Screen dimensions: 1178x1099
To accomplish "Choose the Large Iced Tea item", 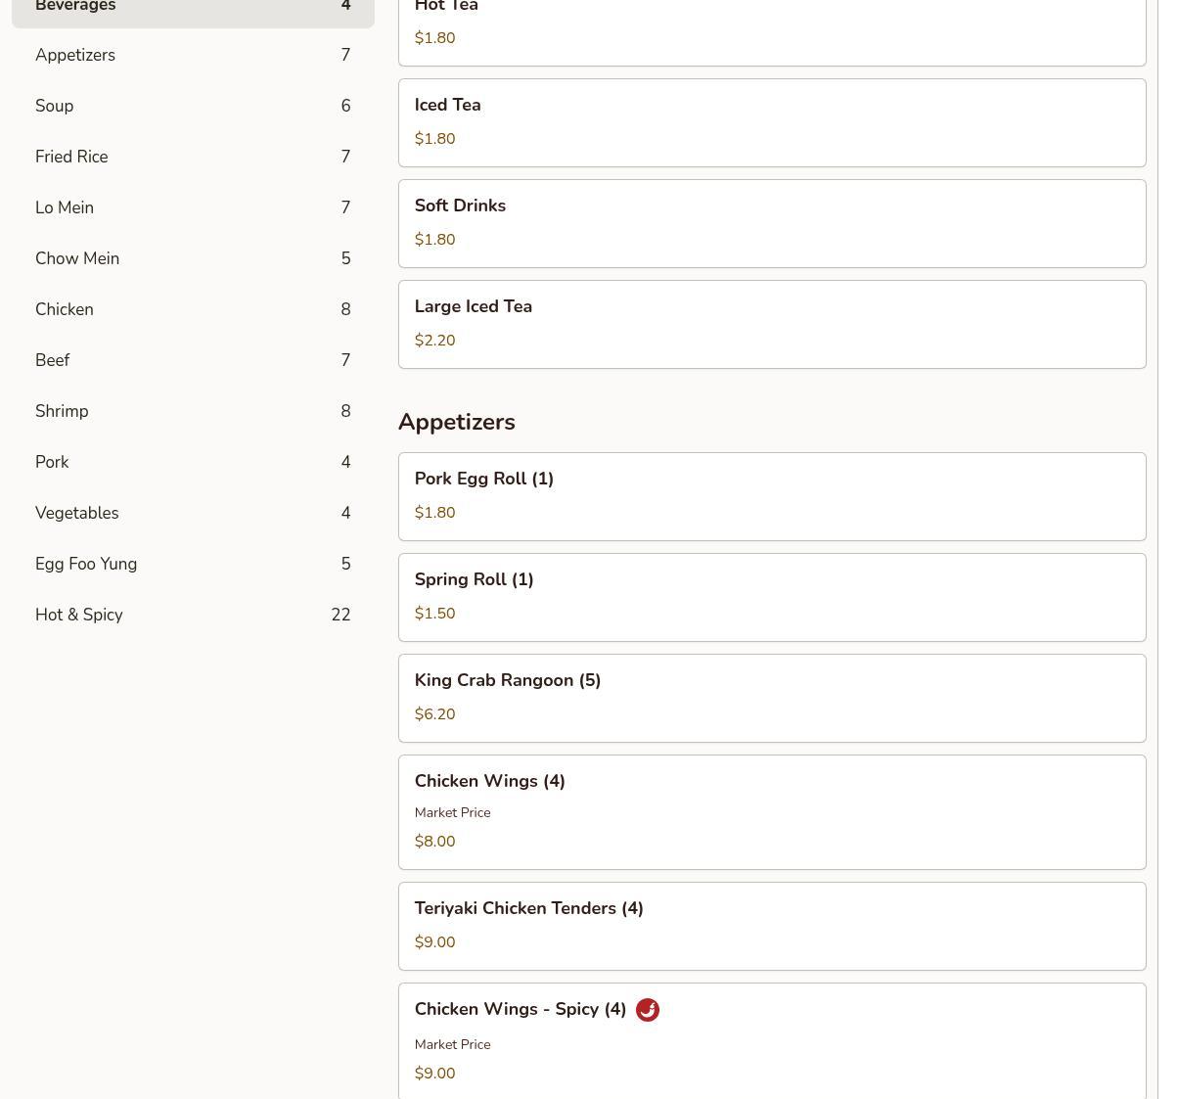I will tap(771, 325).
